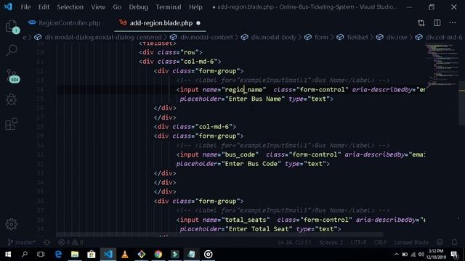Open the Manage gear icon
The image size is (465, 261).
[12, 224]
